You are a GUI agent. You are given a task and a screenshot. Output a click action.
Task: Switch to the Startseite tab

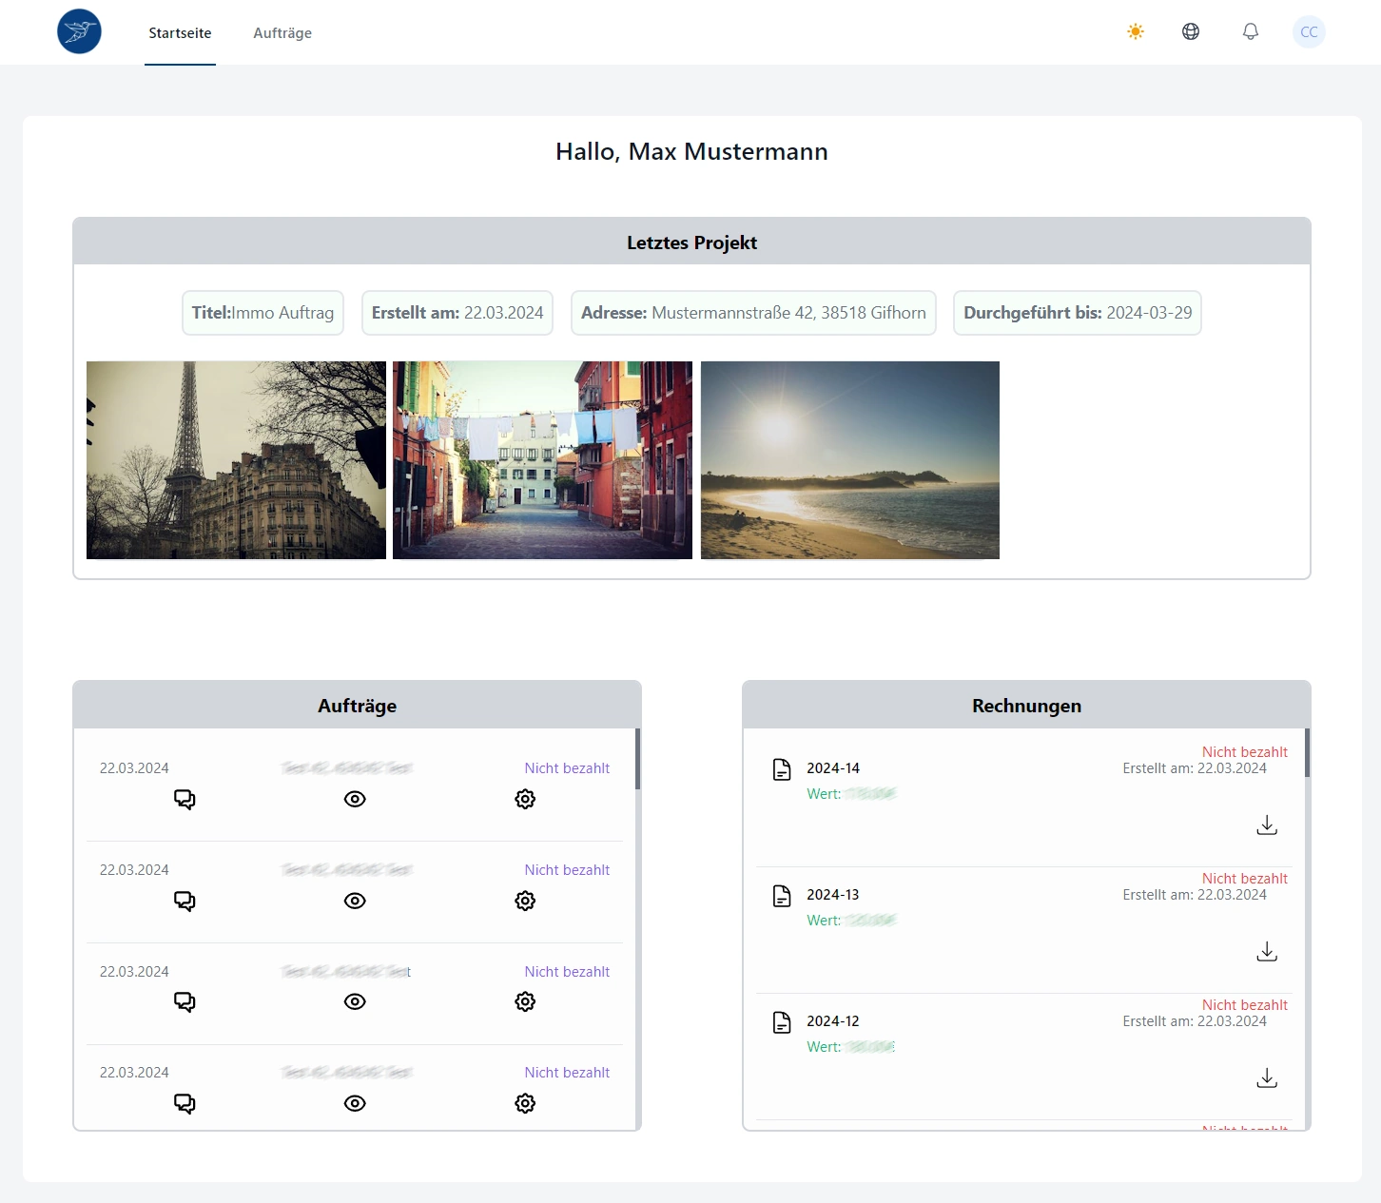click(x=180, y=32)
